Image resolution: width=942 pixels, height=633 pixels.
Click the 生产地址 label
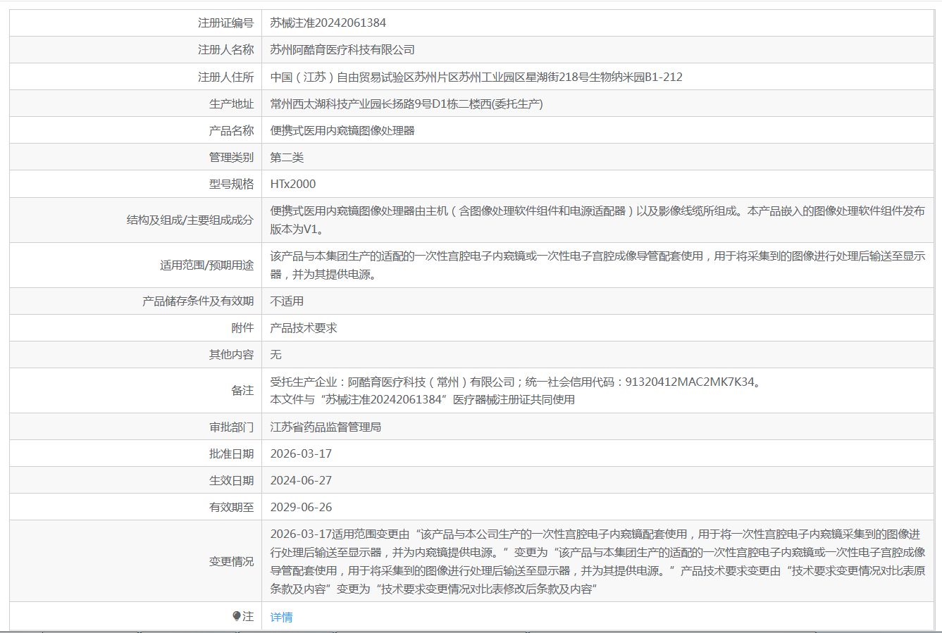(231, 104)
